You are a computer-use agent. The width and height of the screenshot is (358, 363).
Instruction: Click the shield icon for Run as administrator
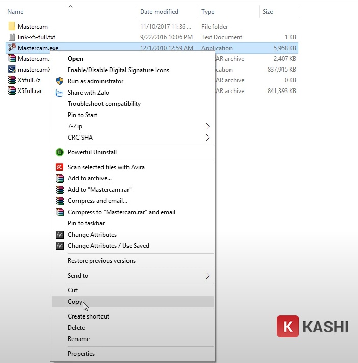[x=60, y=81]
